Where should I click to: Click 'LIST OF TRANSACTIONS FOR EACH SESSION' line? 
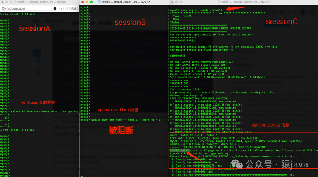point(199,99)
